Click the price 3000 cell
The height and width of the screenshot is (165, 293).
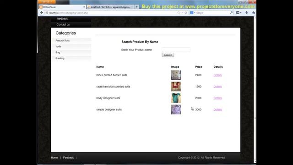(x=198, y=110)
